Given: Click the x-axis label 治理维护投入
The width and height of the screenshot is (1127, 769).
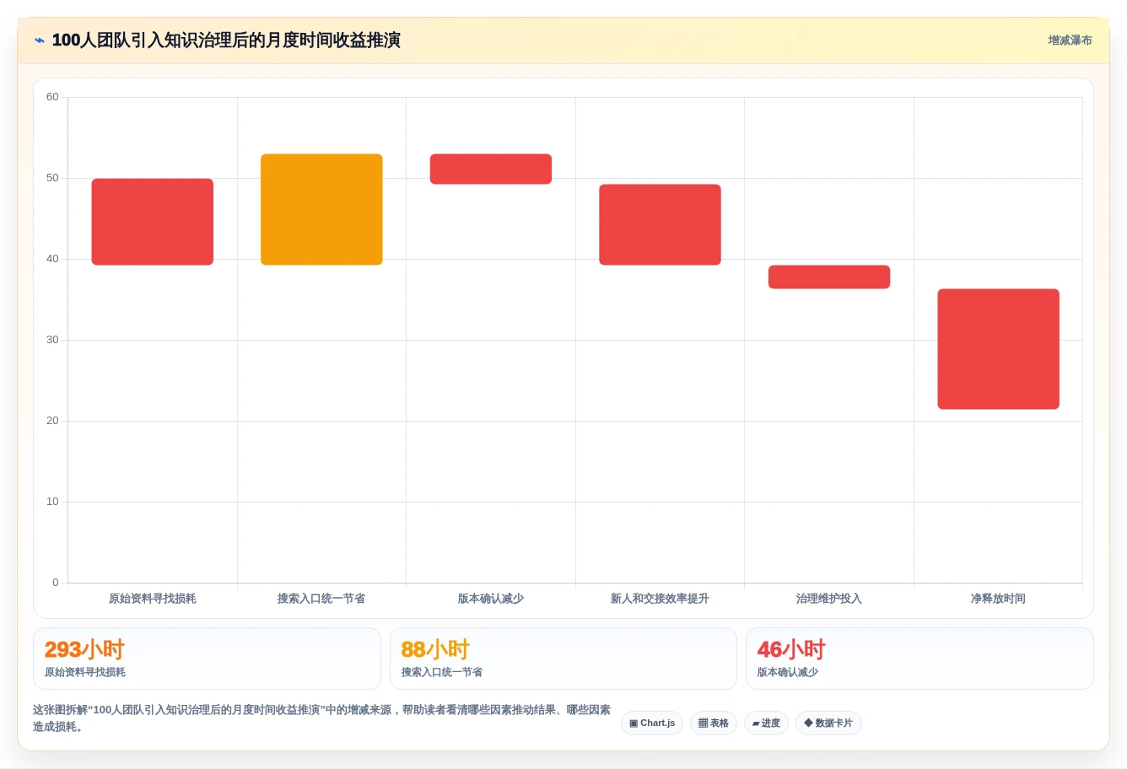Looking at the screenshot, I should coord(829,599).
